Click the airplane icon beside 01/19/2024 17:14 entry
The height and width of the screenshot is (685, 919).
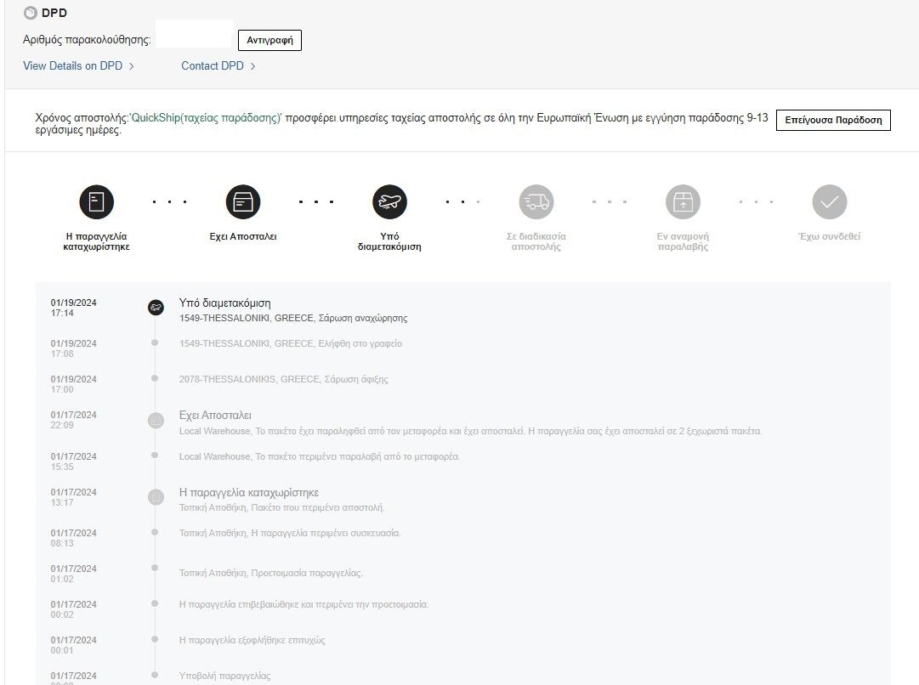[156, 307]
